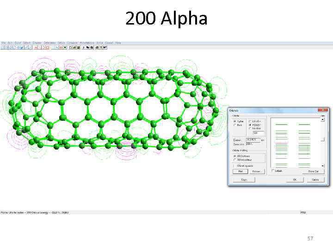This screenshot has width=333, height=250.
Task: Click the orbital diagram scroll up arrow
Action: click(x=323, y=119)
